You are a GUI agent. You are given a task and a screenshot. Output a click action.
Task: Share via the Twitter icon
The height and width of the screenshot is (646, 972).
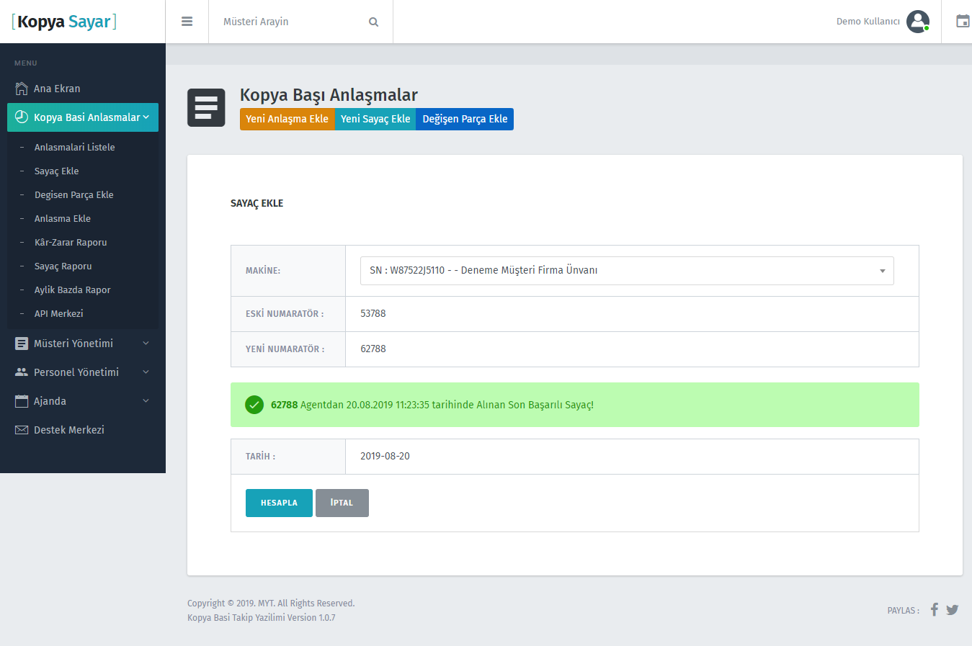pos(952,610)
